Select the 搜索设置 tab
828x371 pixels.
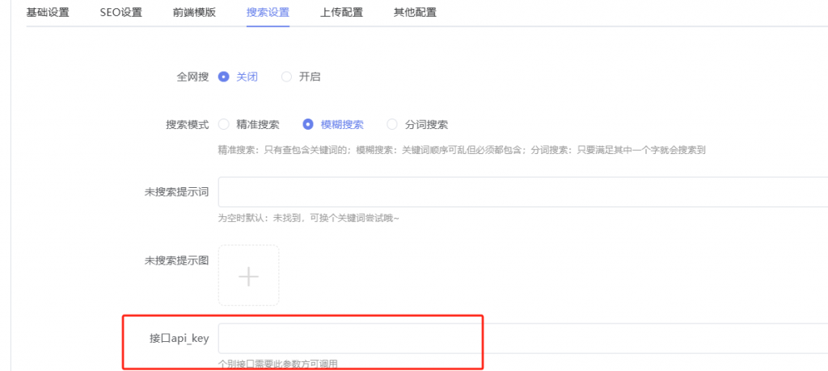pyautogui.click(x=268, y=13)
